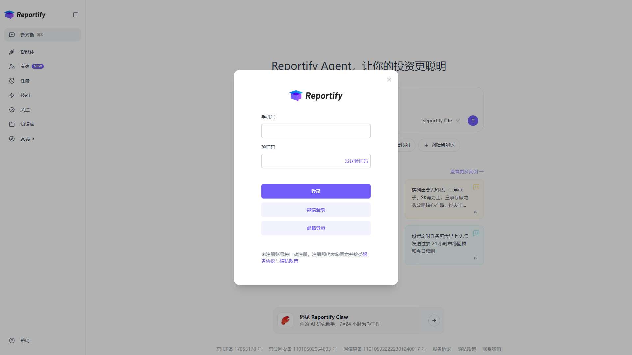Image resolution: width=632 pixels, height=355 pixels.
Task: Click the purple 登录 button
Action: click(316, 191)
